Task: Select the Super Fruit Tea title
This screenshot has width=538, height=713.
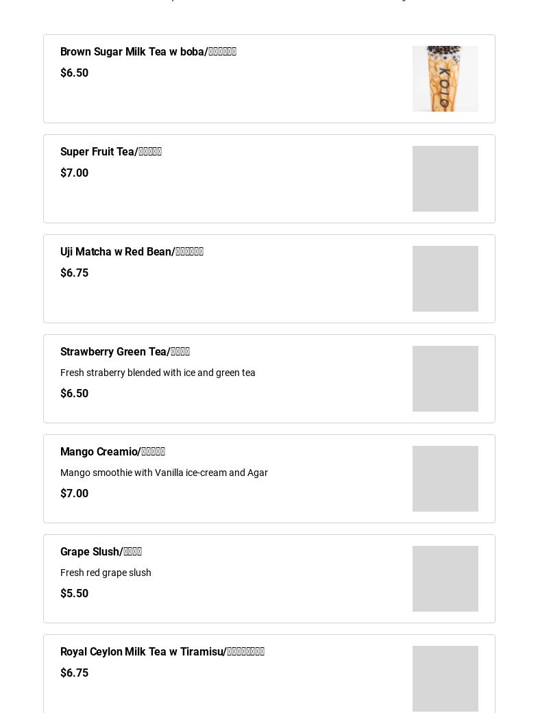Action: [111, 152]
